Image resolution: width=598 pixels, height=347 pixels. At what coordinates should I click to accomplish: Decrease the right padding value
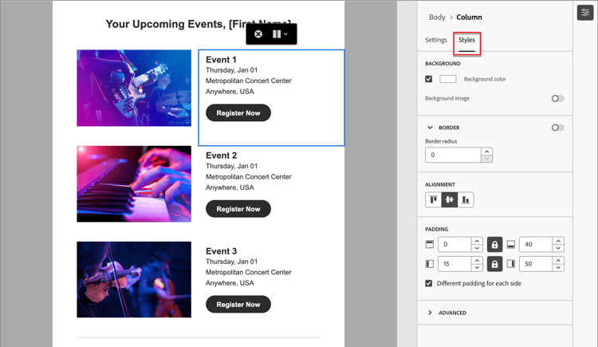(558, 267)
